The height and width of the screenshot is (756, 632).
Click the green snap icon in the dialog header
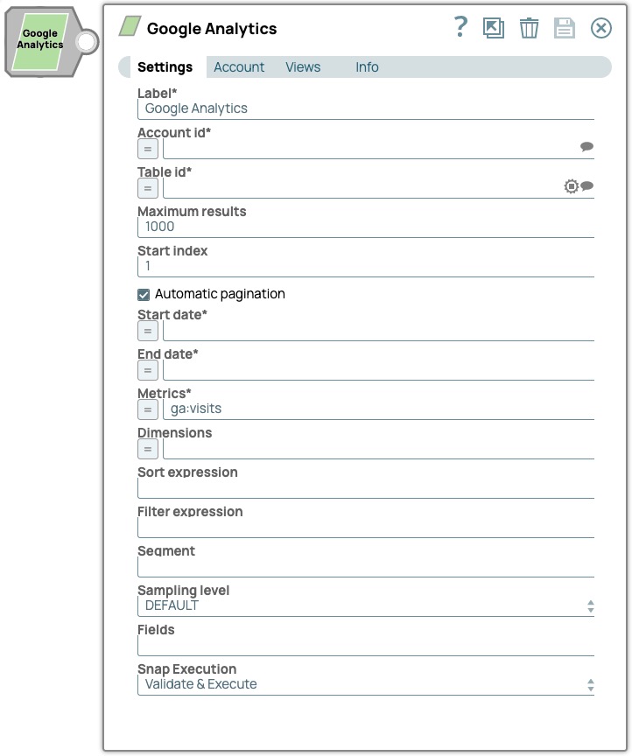128,27
